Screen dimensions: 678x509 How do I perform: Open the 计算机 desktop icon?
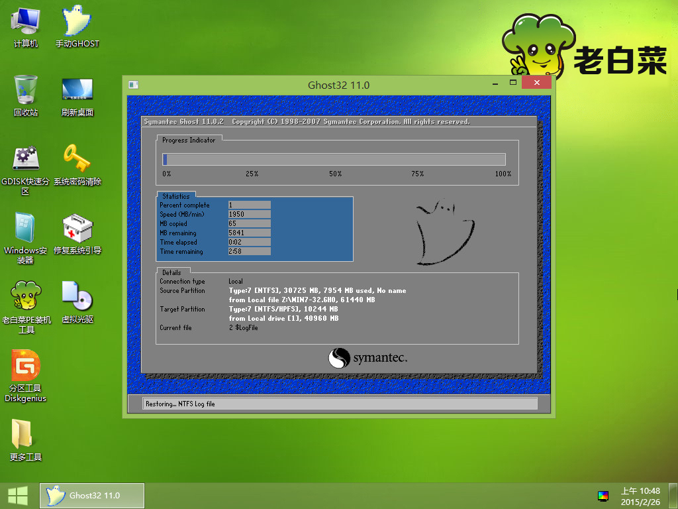click(26, 27)
